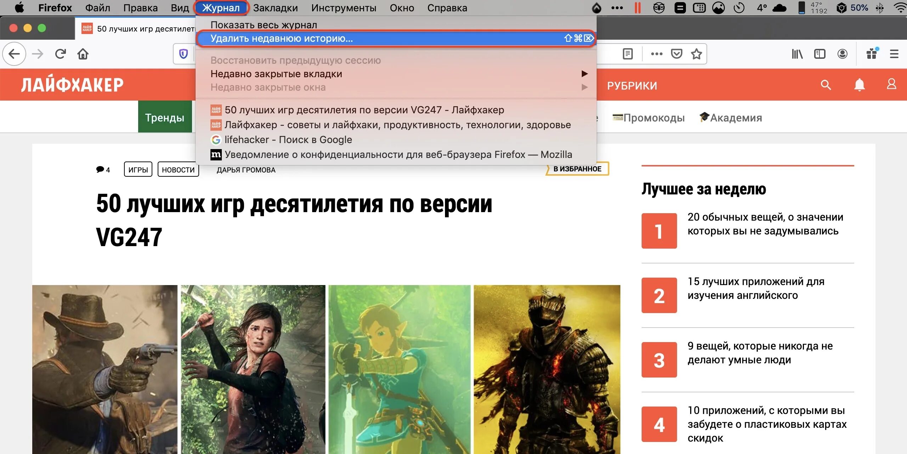This screenshot has width=907, height=454.
Task: Toggle Reader View icon in address bar
Action: click(627, 54)
